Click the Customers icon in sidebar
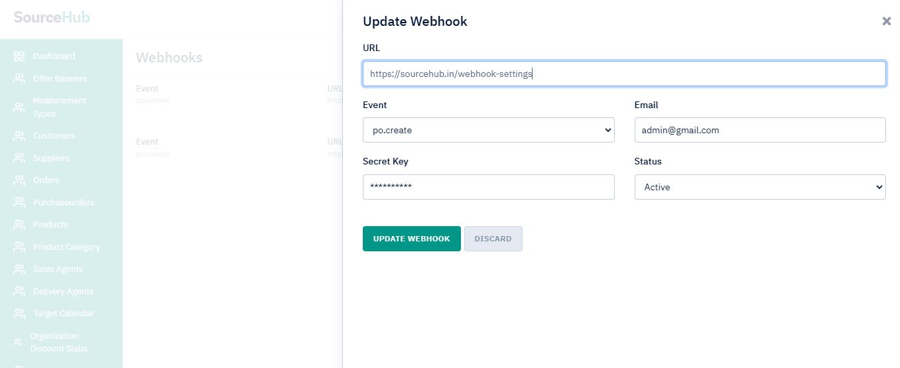Screen dimensions: 900x368 [x=19, y=136]
